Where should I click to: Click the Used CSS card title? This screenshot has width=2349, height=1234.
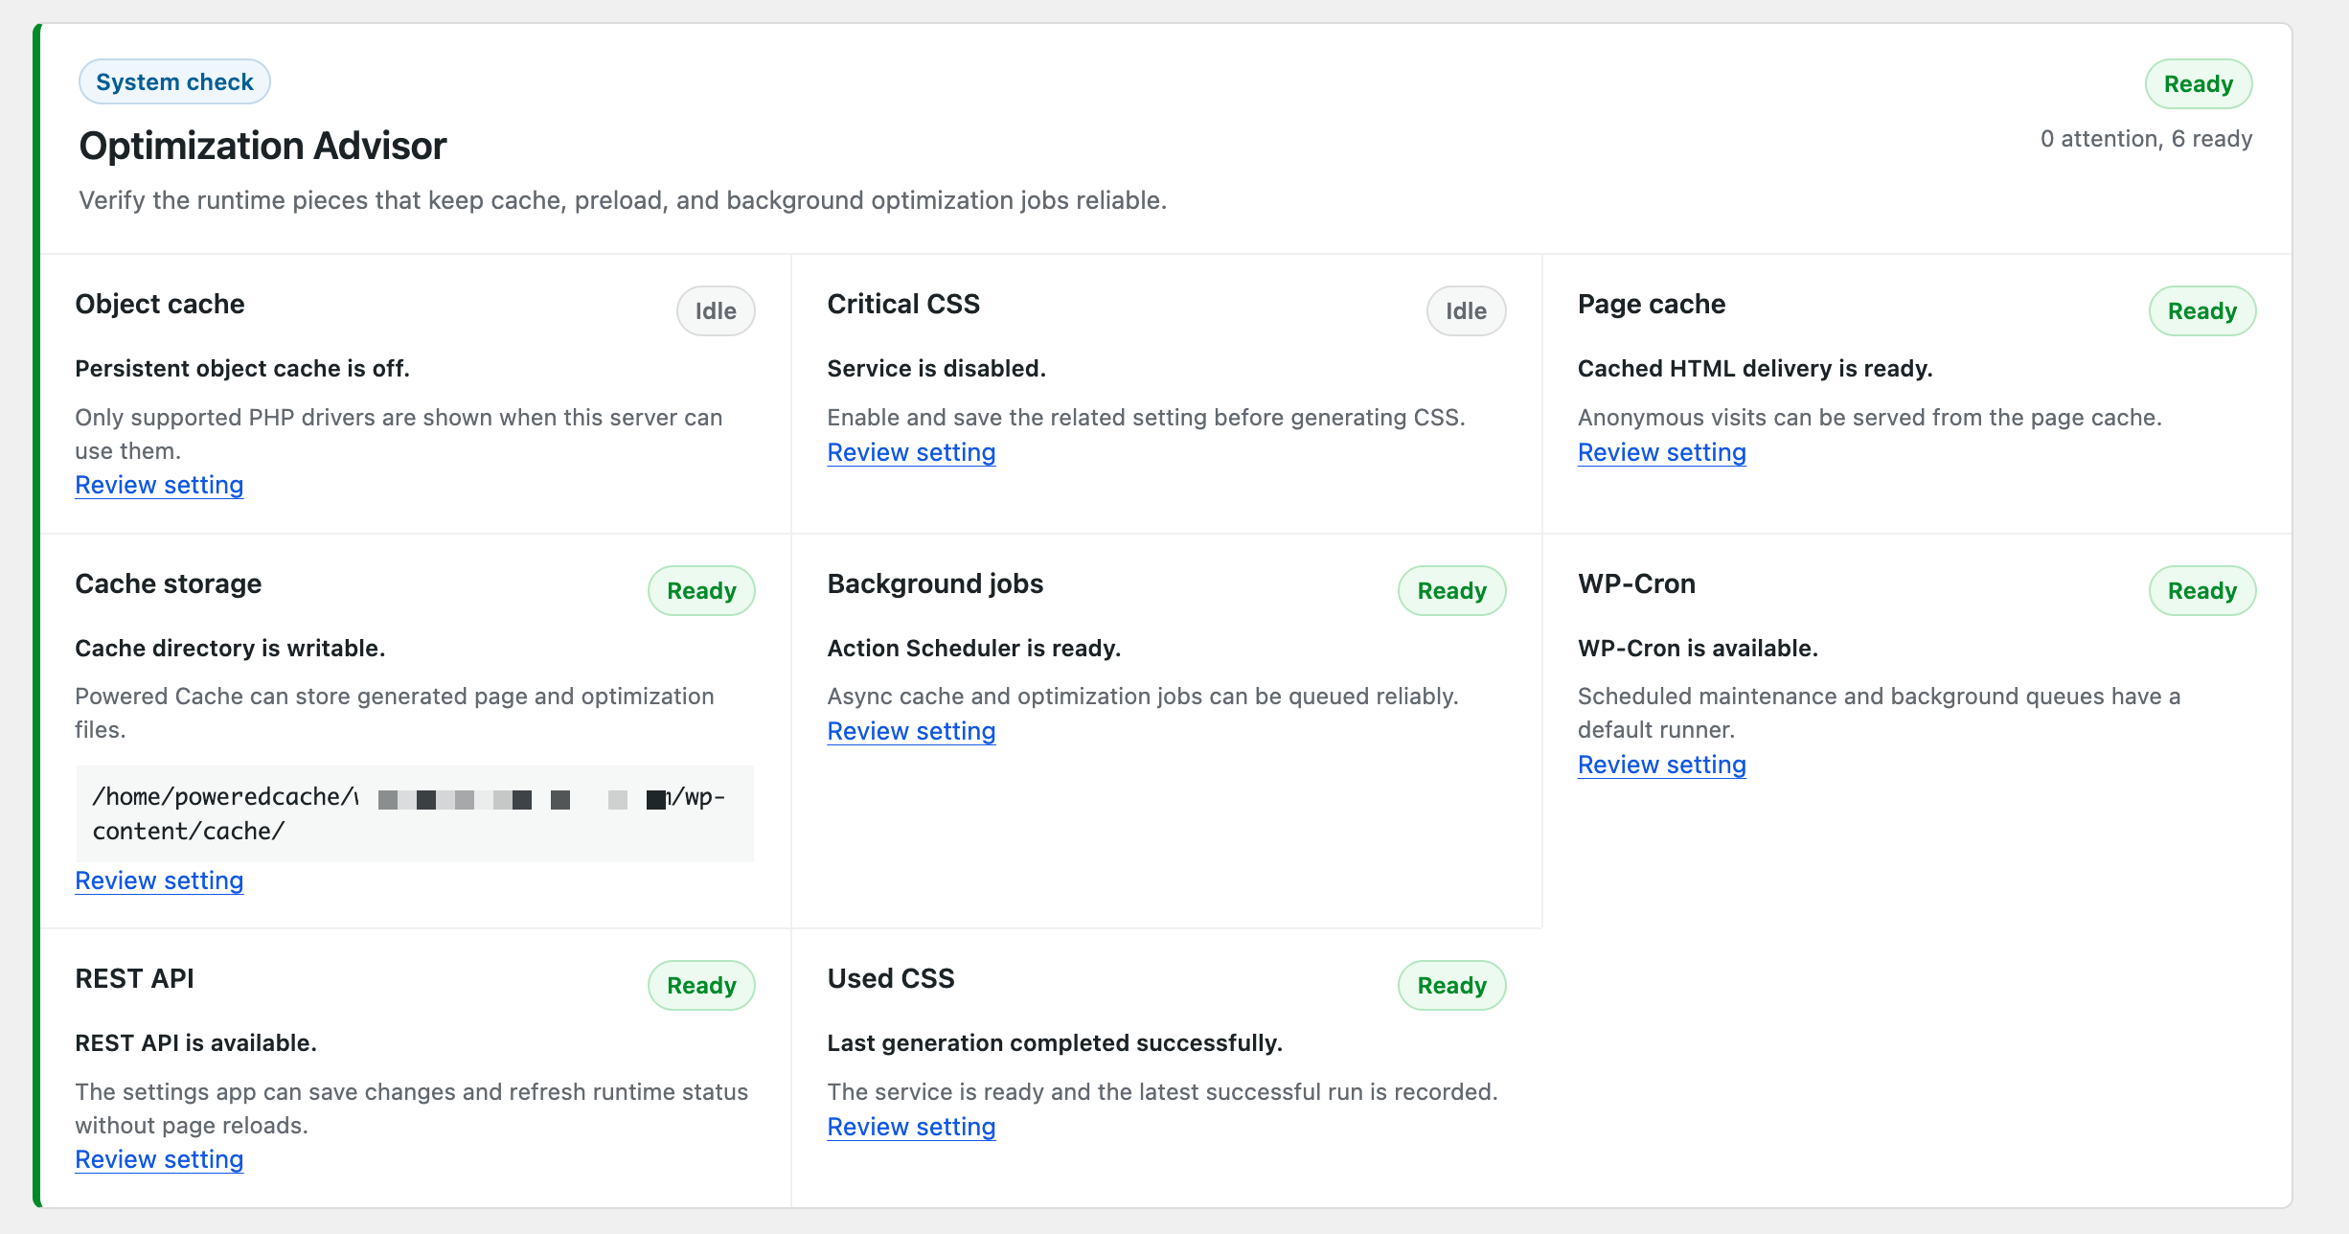[x=891, y=978]
